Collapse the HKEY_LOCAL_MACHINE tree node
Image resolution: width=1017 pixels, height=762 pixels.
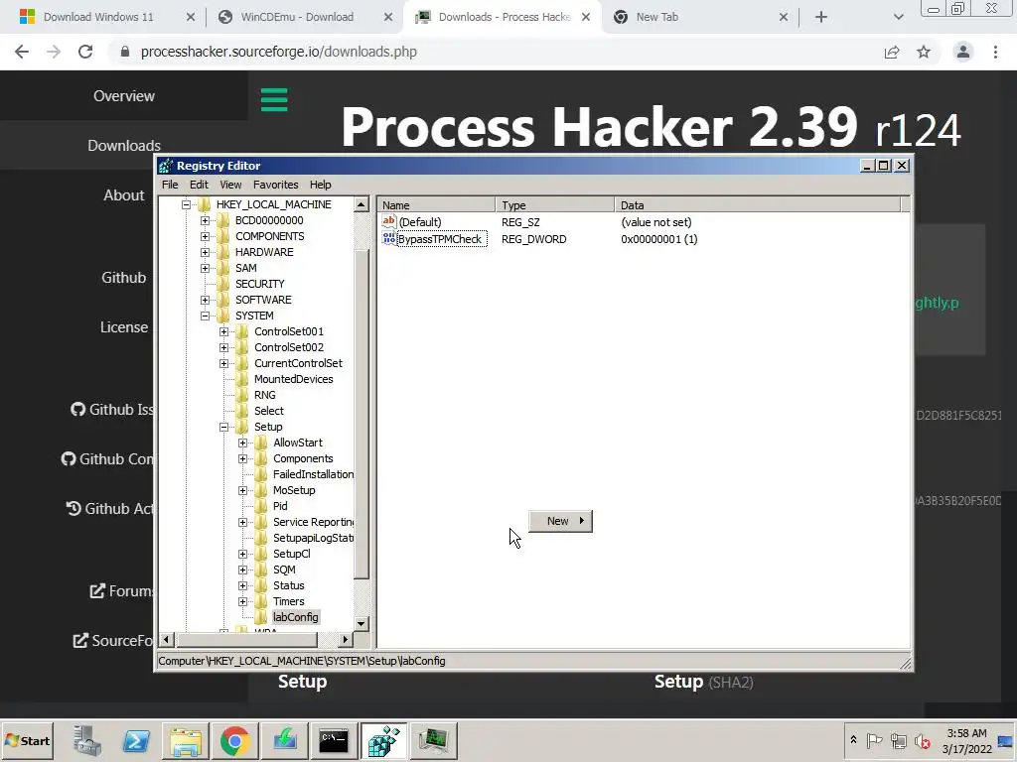[x=186, y=204]
